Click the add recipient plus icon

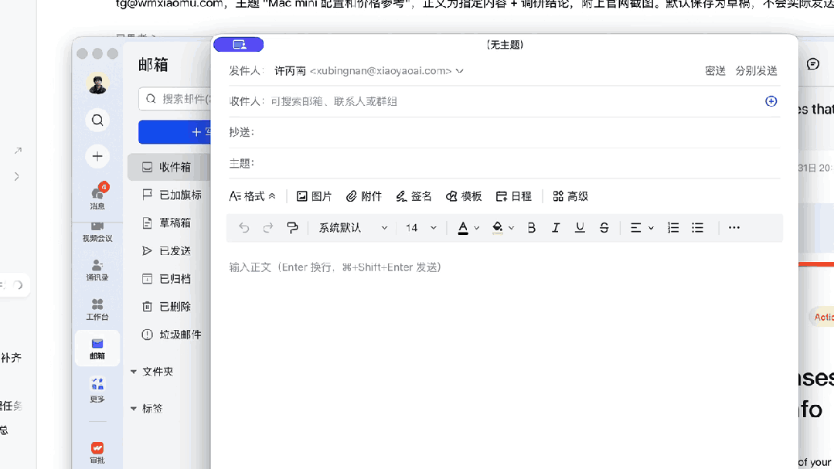coord(771,101)
